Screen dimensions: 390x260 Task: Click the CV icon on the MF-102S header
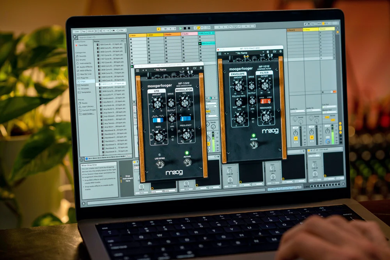pyautogui.click(x=195, y=68)
